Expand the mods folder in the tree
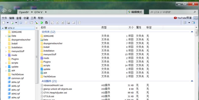 tap(6, 55)
